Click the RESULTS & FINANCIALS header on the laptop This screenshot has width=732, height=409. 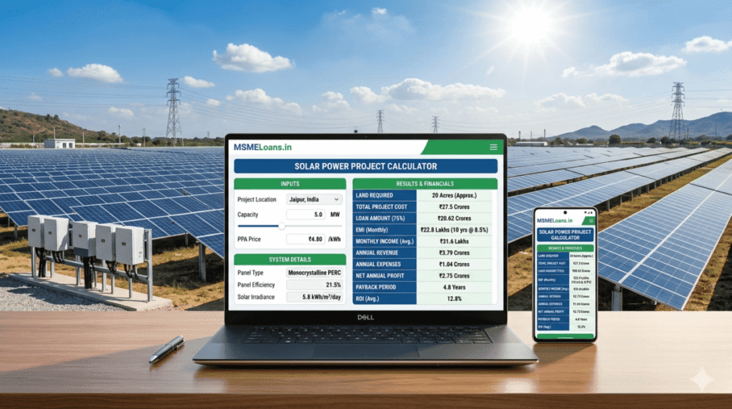pyautogui.click(x=425, y=184)
